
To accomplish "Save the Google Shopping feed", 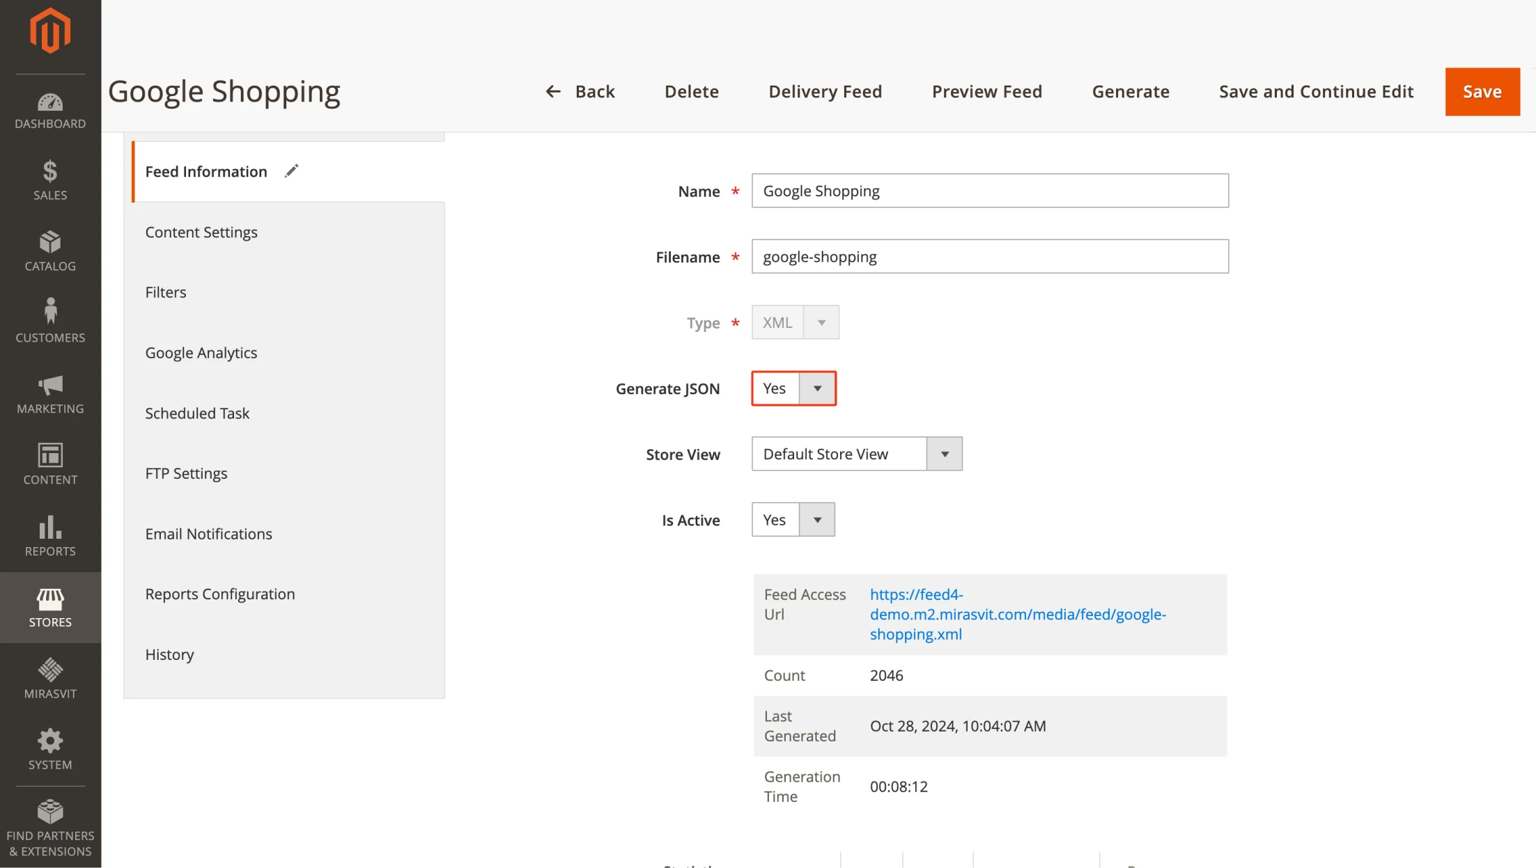I will pyautogui.click(x=1482, y=91).
